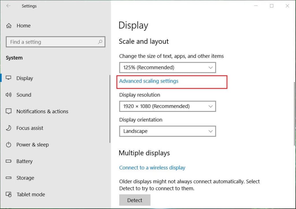This screenshot has height=209, width=296.
Task: Open Power & sleep settings icon
Action: (9, 145)
